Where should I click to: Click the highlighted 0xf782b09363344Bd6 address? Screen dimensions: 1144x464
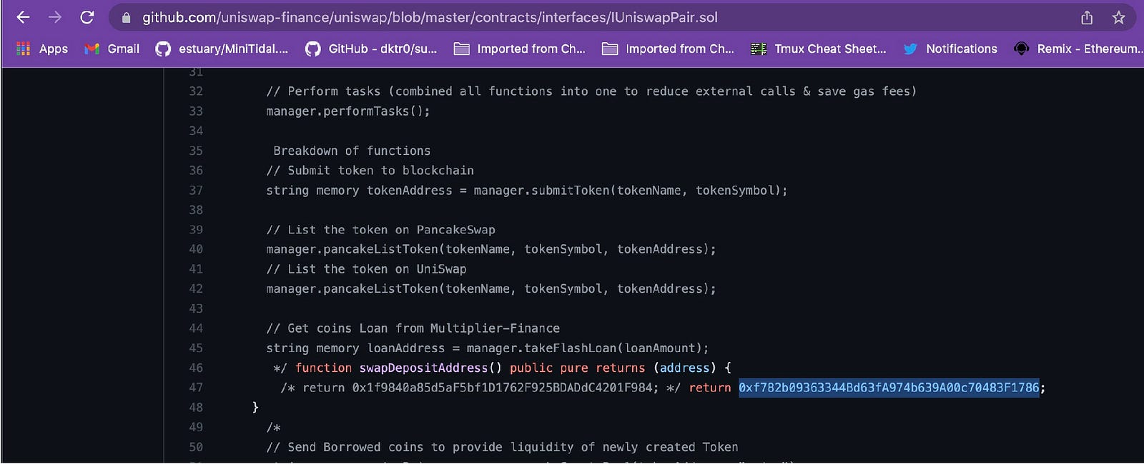pos(889,388)
